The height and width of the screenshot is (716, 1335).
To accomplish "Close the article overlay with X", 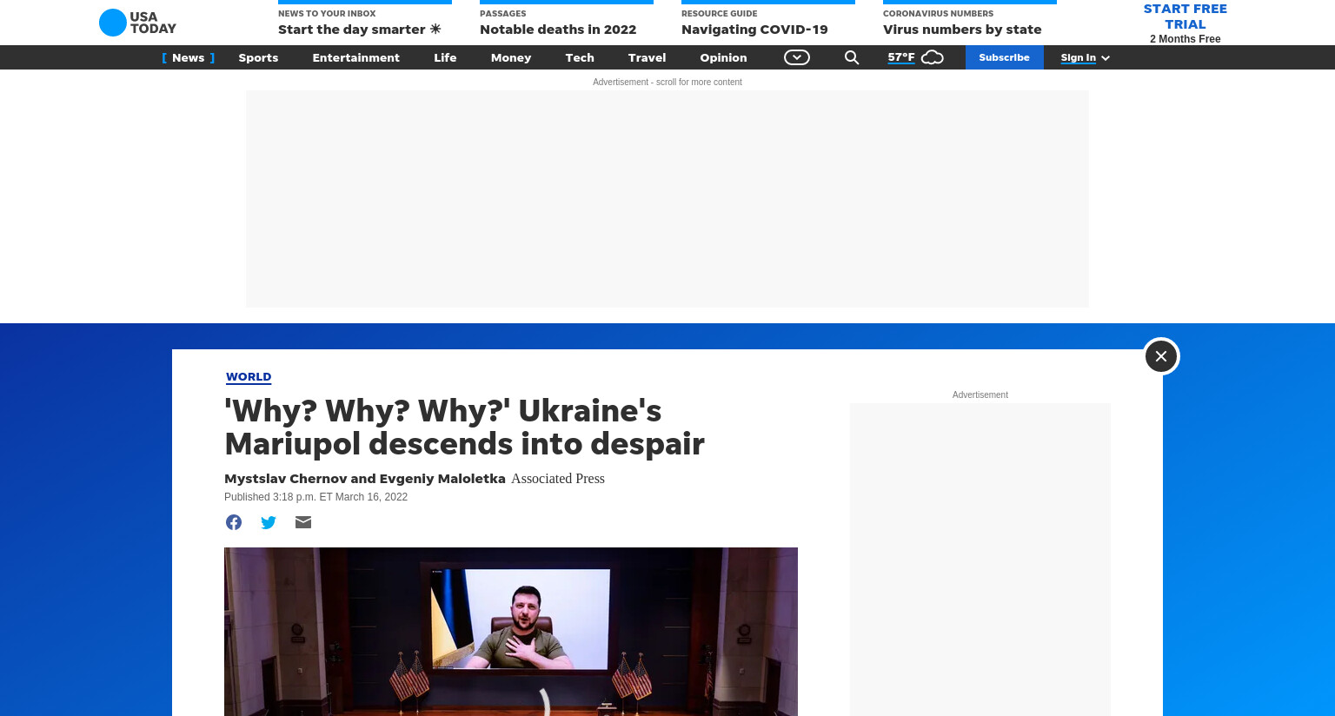I will [1161, 356].
